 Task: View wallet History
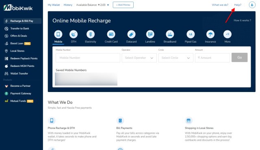pyautogui.click(x=68, y=5)
